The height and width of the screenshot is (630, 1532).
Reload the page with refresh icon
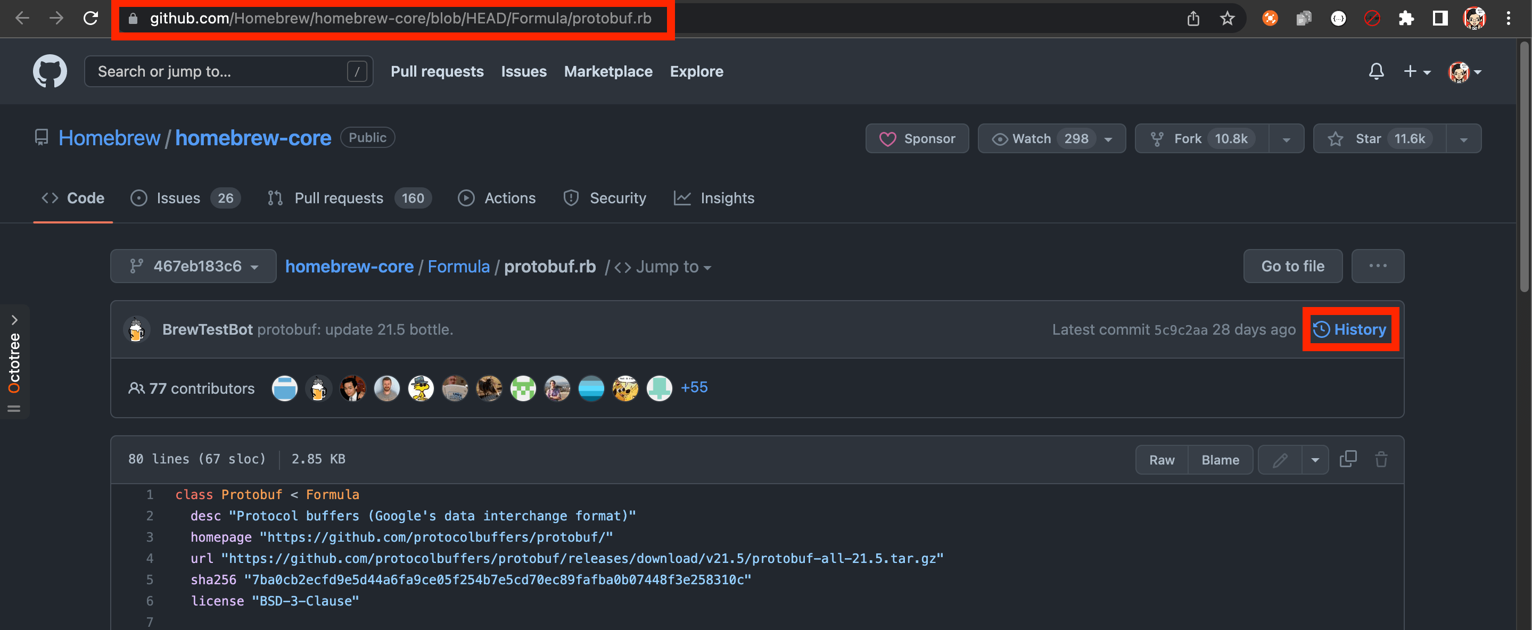[x=91, y=19]
